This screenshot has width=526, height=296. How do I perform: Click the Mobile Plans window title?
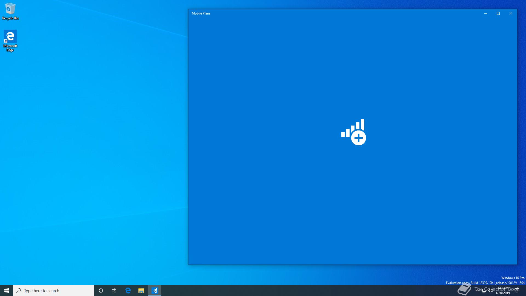coord(201,13)
